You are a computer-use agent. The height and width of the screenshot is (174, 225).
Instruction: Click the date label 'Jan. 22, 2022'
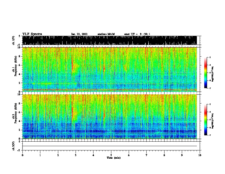tap(79, 34)
